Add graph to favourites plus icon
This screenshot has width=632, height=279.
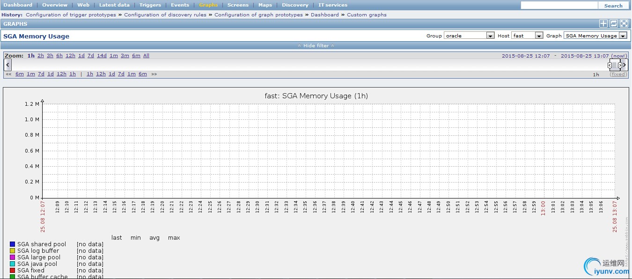[603, 24]
